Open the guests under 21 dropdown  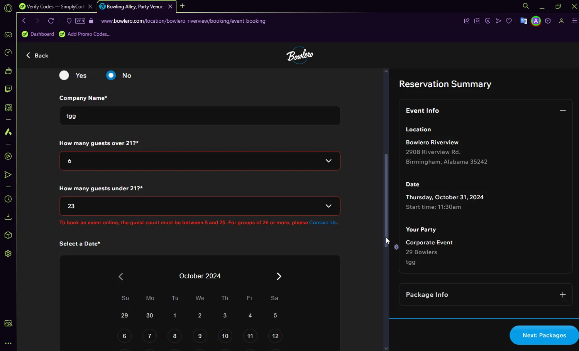pos(200,206)
